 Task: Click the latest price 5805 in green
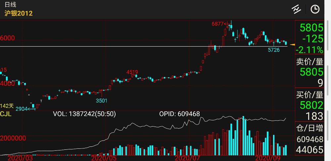311,27
